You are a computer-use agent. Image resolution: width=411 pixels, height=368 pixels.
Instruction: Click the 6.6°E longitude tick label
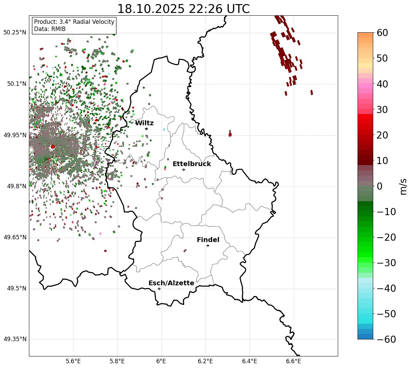(294, 361)
